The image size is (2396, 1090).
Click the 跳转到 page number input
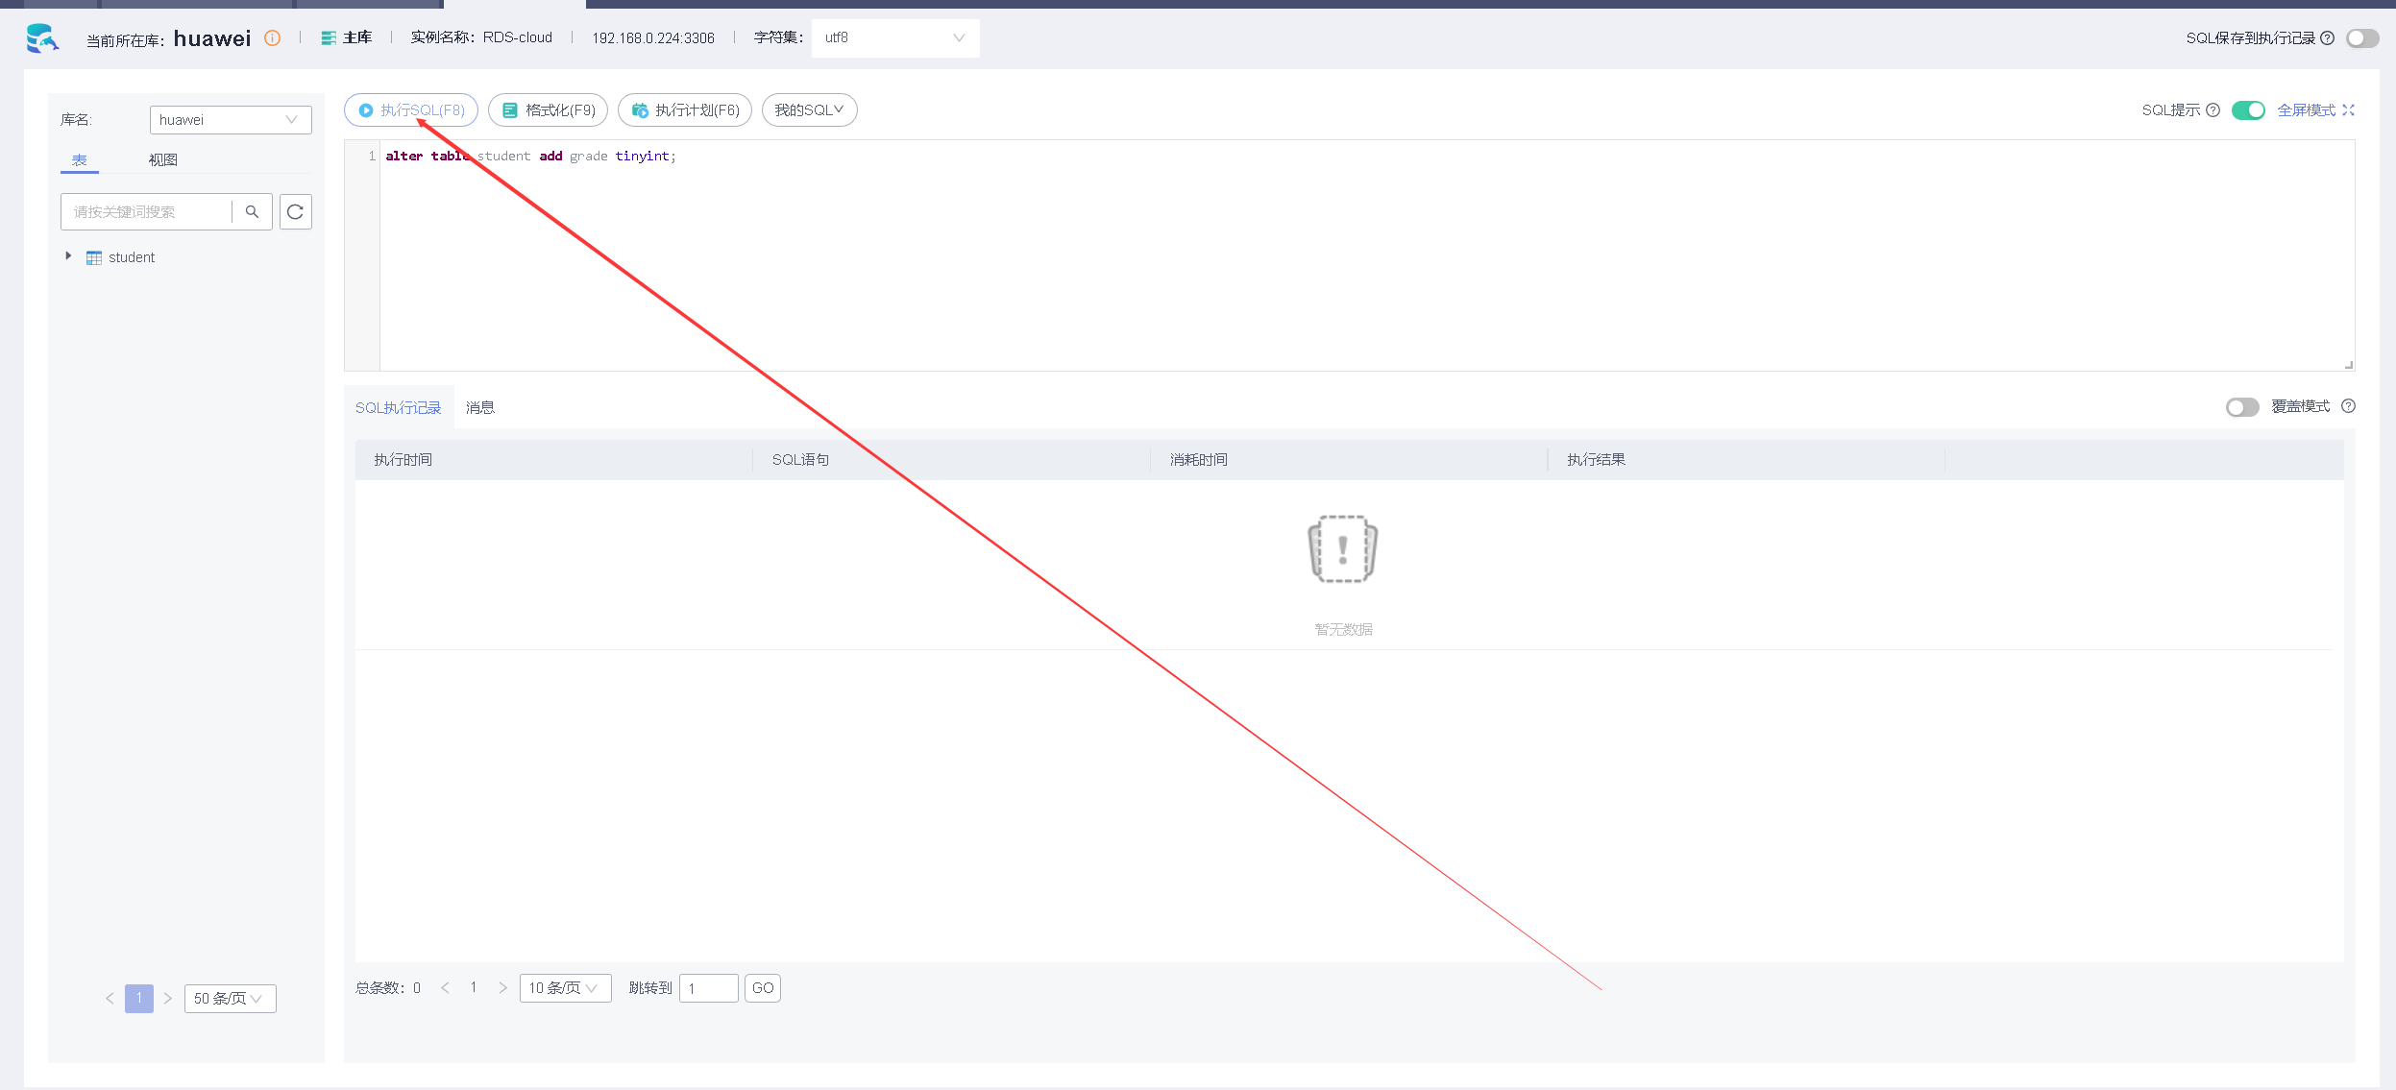coord(708,988)
